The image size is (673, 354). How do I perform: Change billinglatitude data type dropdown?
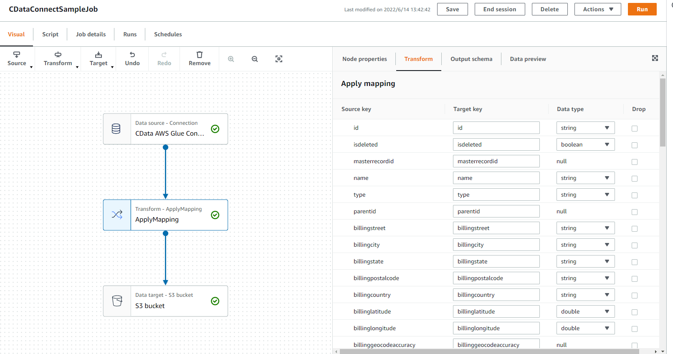(585, 311)
